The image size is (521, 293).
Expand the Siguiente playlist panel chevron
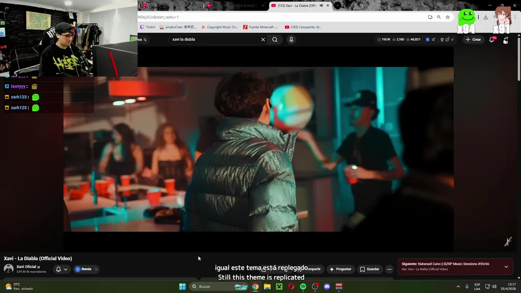[x=506, y=267]
